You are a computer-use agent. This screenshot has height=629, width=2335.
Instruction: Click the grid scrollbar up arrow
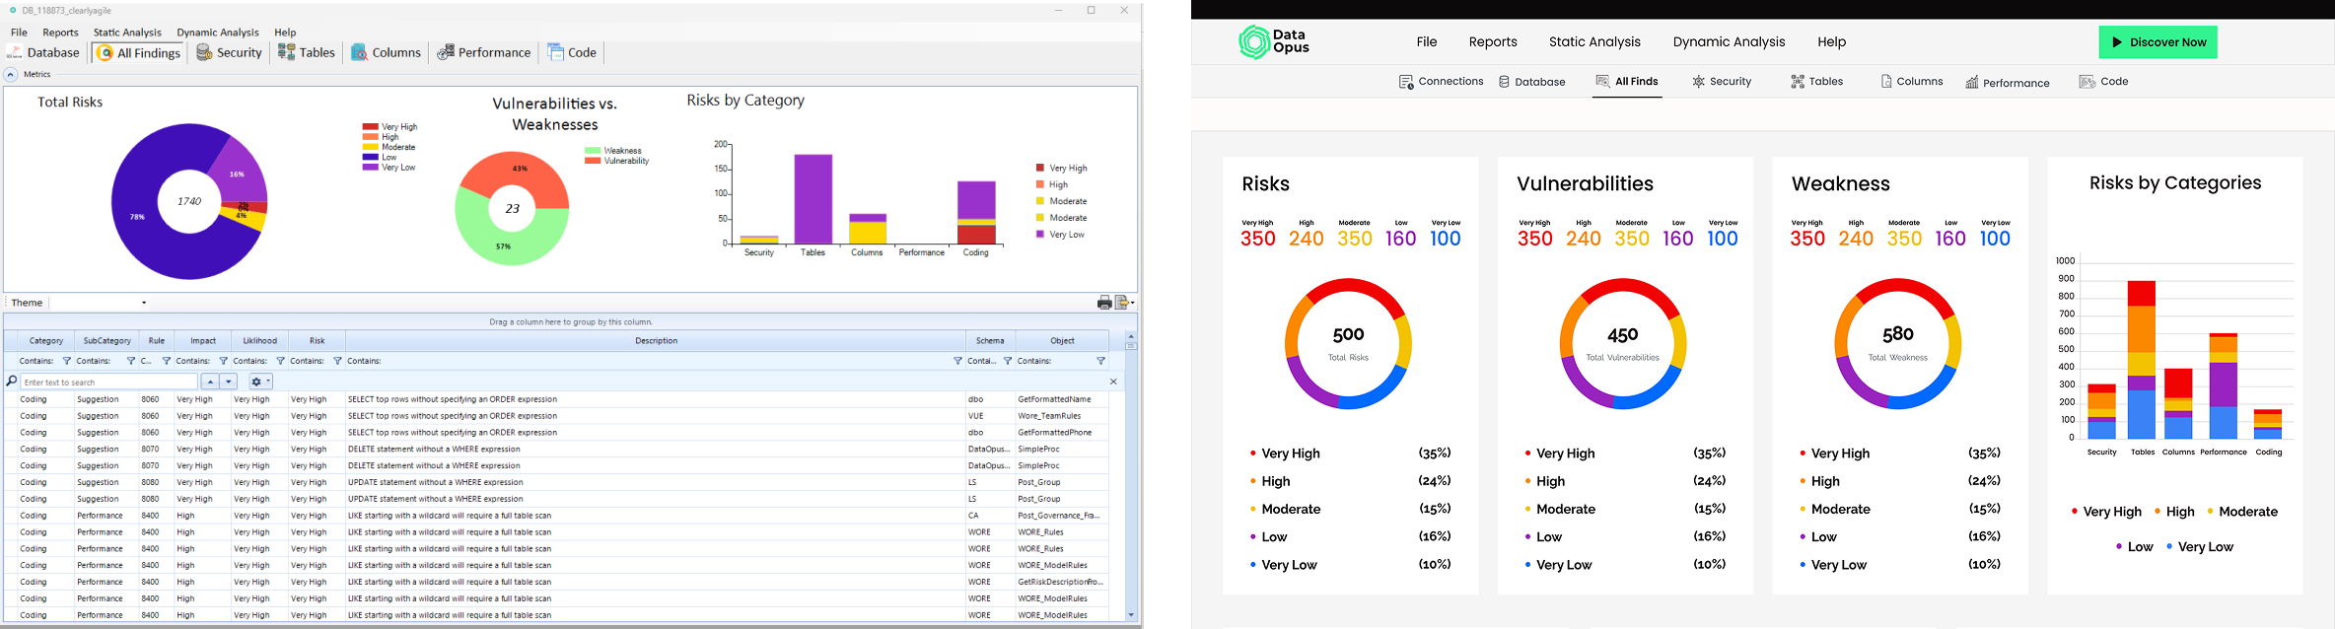point(1131,336)
